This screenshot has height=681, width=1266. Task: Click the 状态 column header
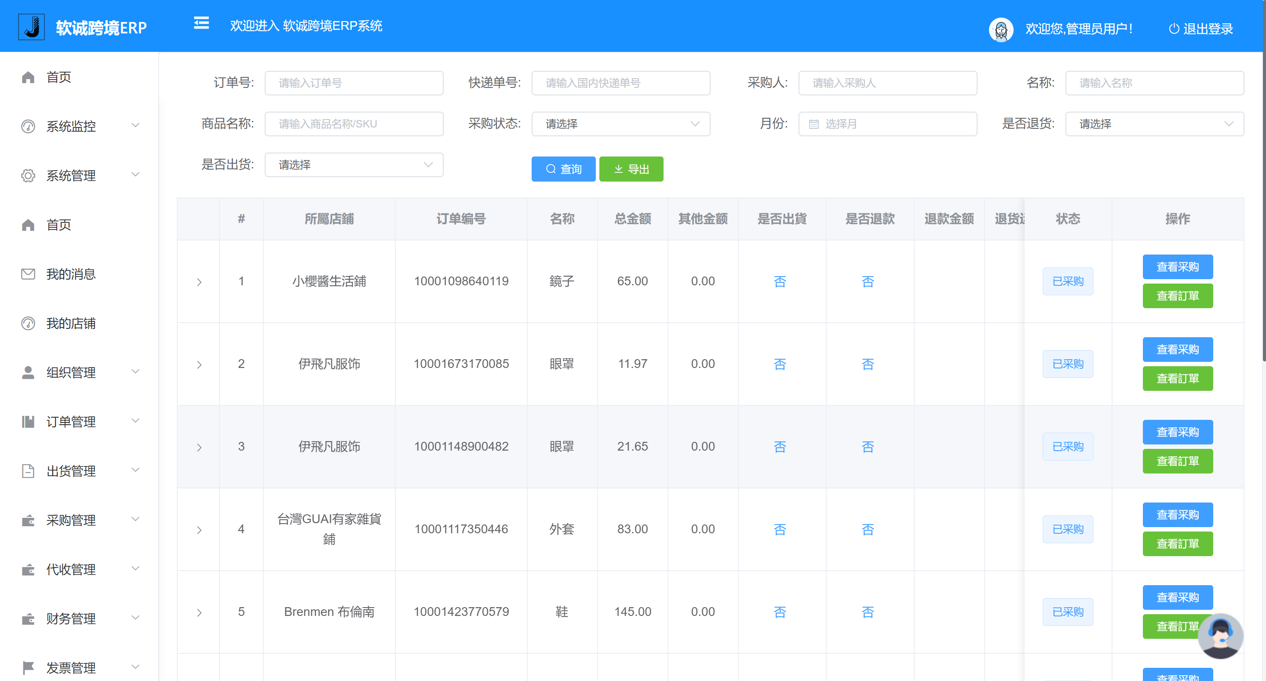(1068, 219)
